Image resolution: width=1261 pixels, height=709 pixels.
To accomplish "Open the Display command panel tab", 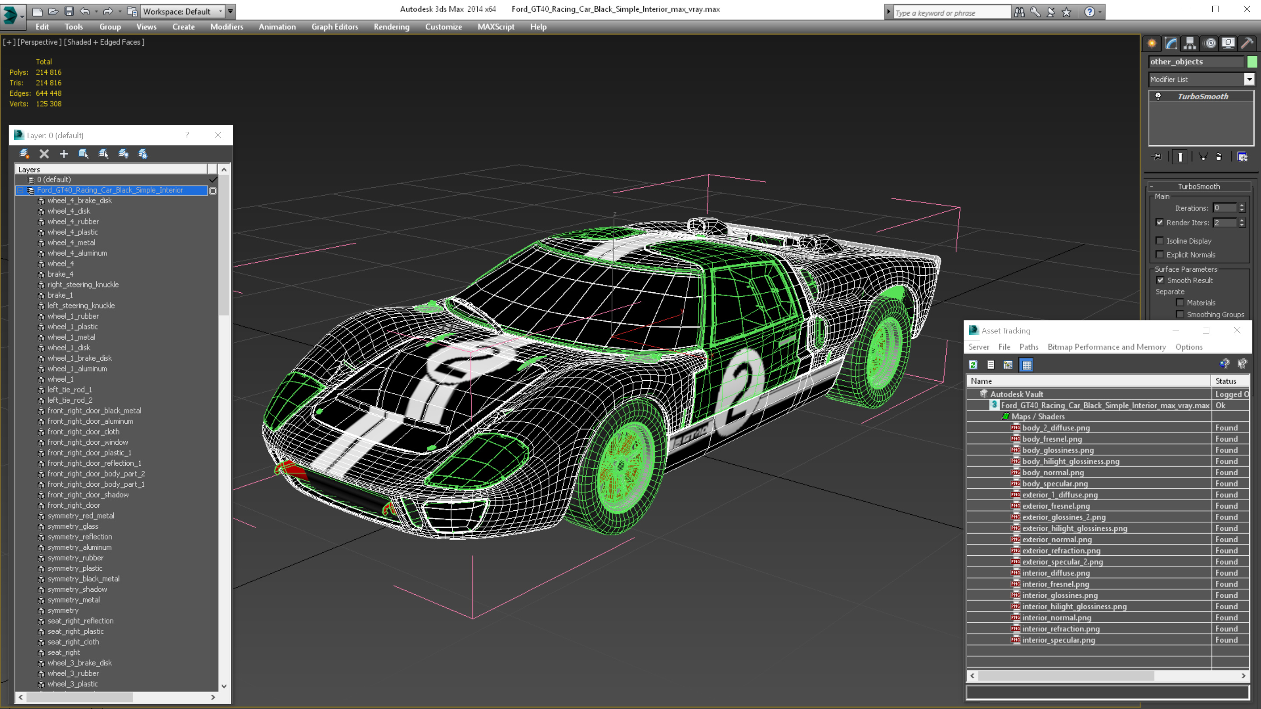I will click(1228, 43).
